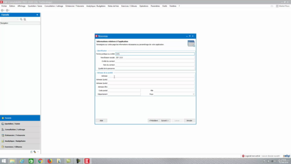Click the Annuler button
Viewport: 291px width, 164px height.
point(189,120)
